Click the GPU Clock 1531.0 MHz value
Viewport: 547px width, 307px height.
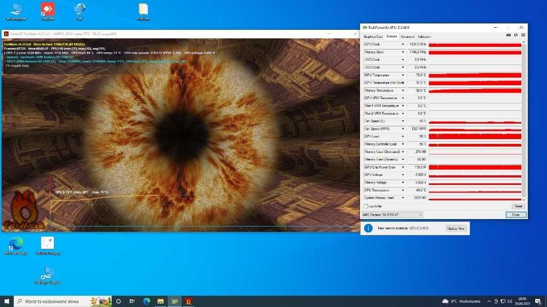pos(417,45)
